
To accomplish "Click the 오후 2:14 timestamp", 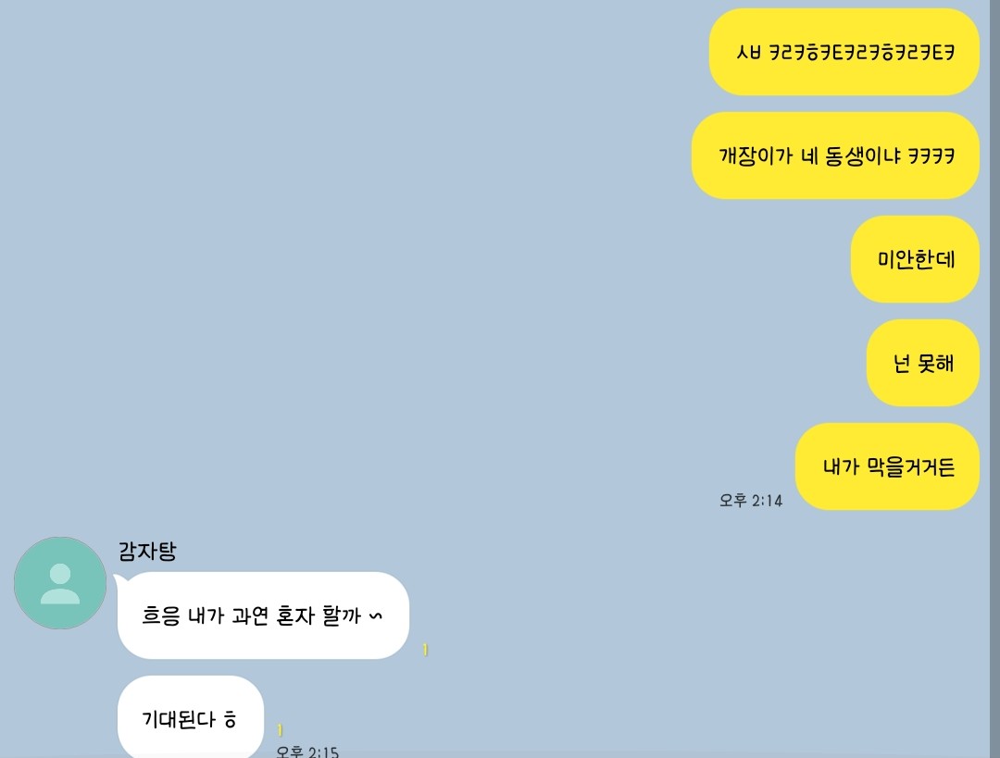I will tap(751, 501).
